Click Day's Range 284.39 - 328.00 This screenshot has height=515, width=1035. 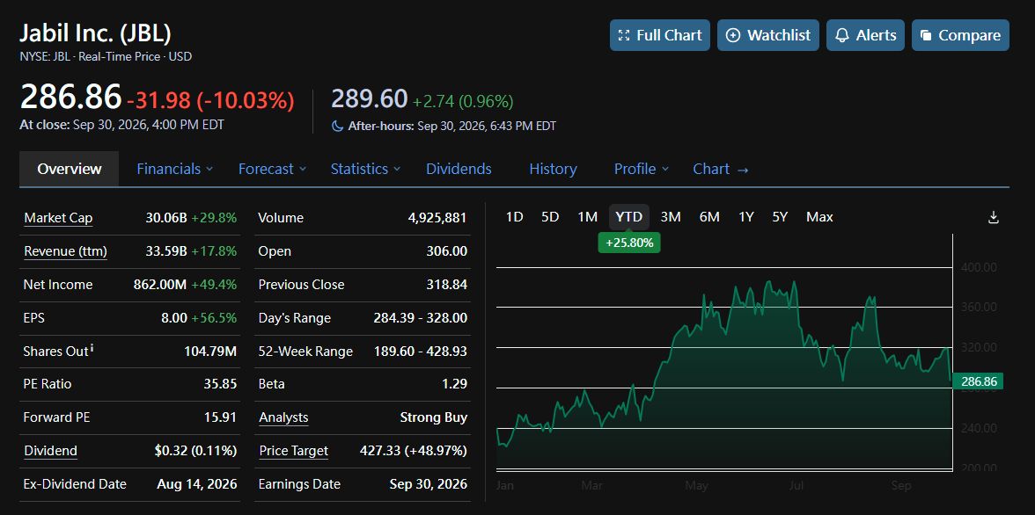tap(421, 318)
